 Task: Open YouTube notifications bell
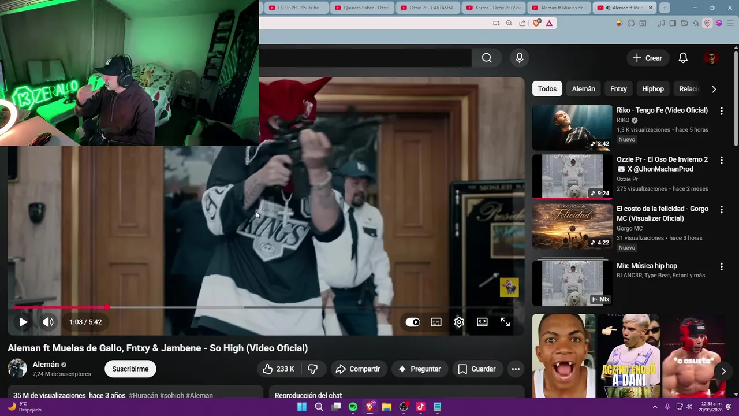coord(683,58)
